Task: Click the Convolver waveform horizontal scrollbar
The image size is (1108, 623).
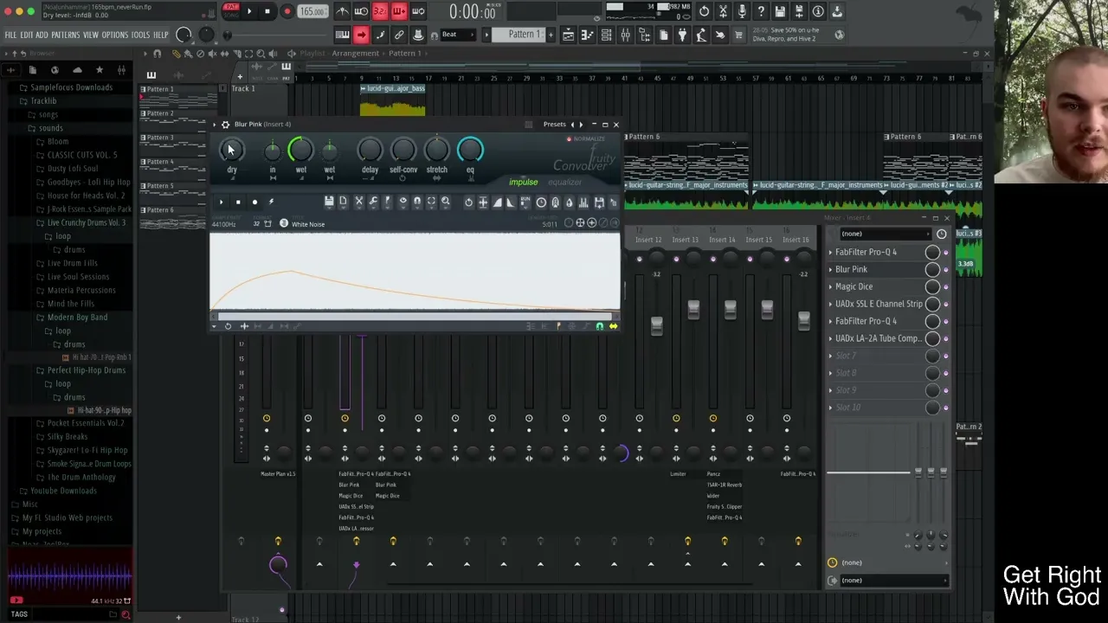Action: (414, 318)
